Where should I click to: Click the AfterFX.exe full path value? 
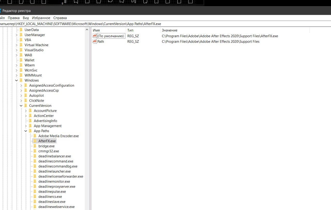(220, 36)
